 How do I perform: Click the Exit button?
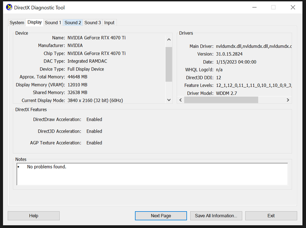click(271, 216)
